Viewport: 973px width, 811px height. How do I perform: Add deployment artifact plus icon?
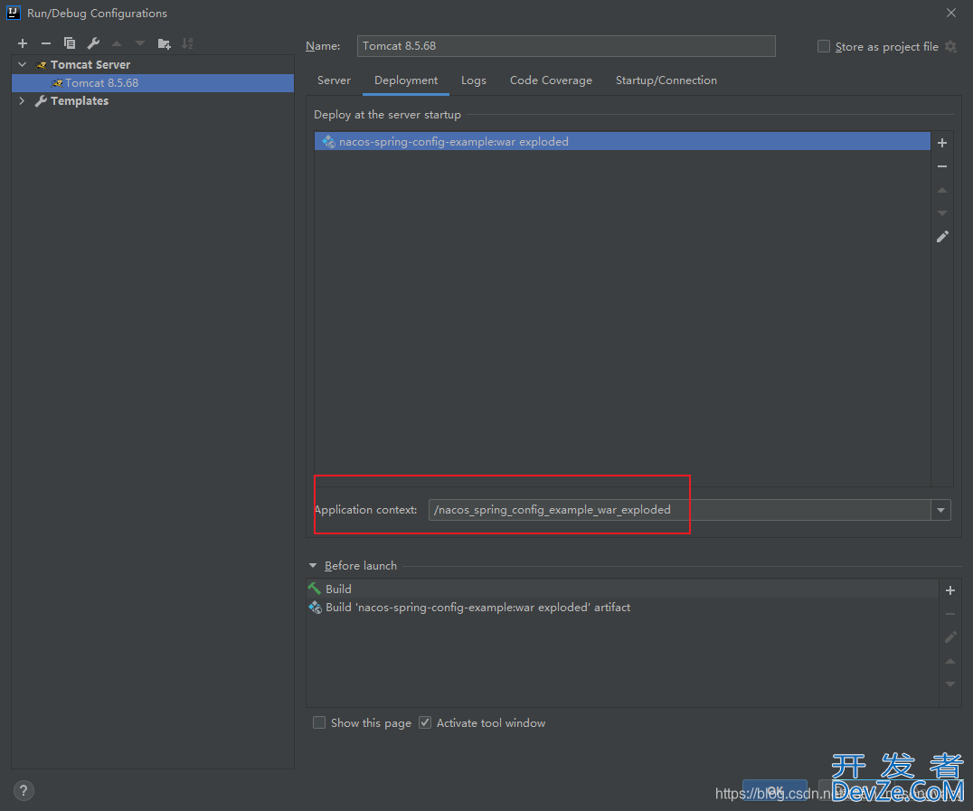[942, 143]
